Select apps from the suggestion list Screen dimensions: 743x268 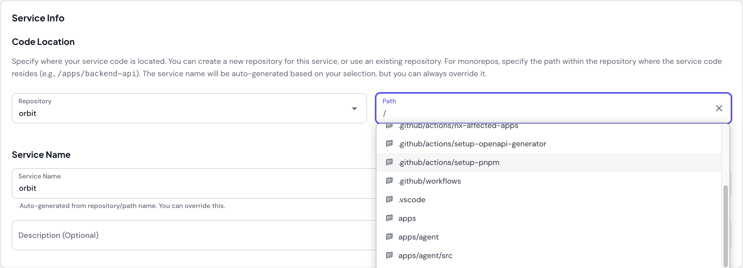coord(407,218)
